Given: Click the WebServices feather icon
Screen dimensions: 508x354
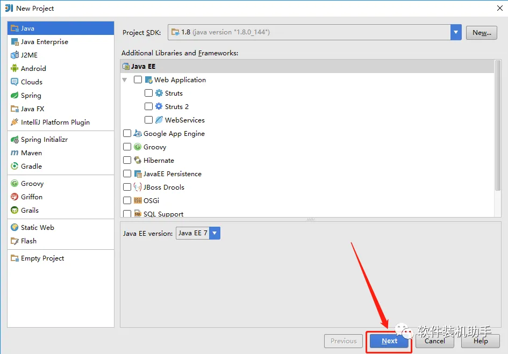Looking at the screenshot, I should pyautogui.click(x=159, y=120).
